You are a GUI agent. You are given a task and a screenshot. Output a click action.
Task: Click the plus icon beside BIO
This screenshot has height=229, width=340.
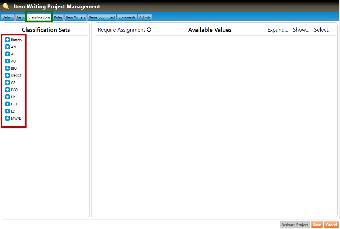point(8,68)
